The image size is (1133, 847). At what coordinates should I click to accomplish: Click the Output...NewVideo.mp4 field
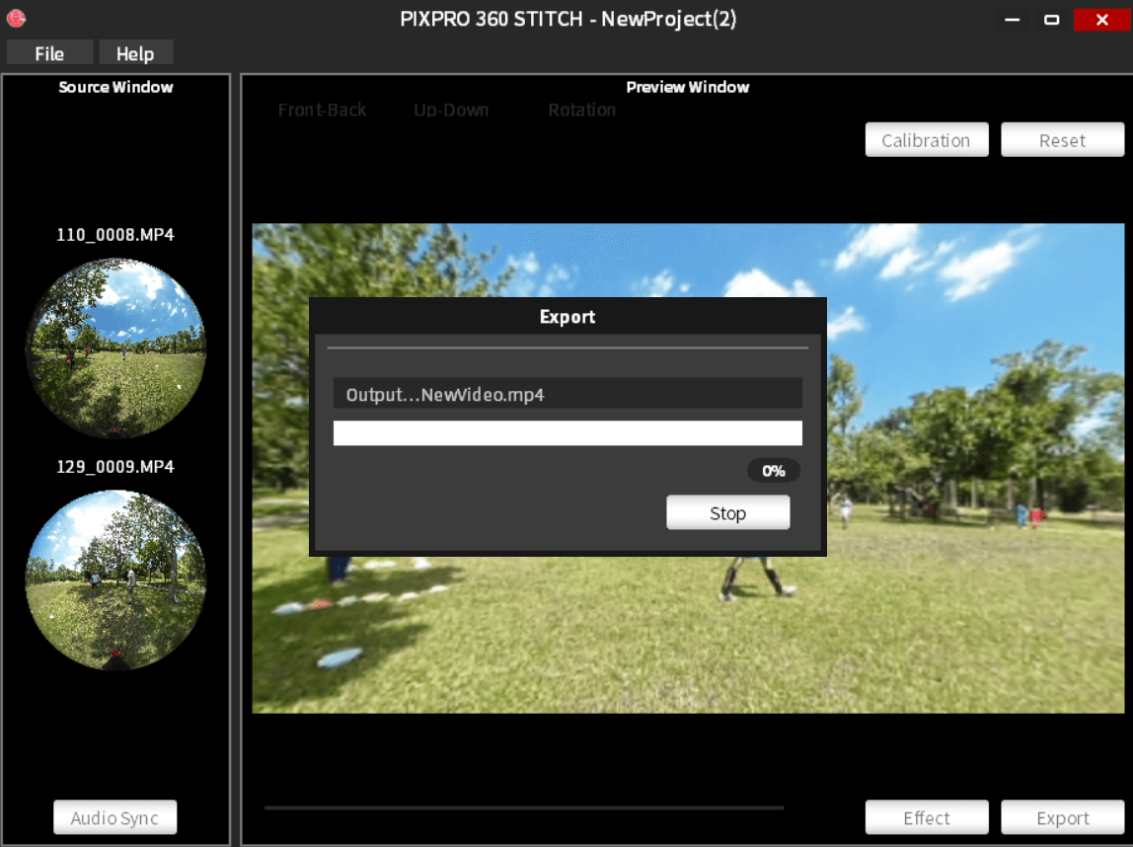tap(567, 394)
